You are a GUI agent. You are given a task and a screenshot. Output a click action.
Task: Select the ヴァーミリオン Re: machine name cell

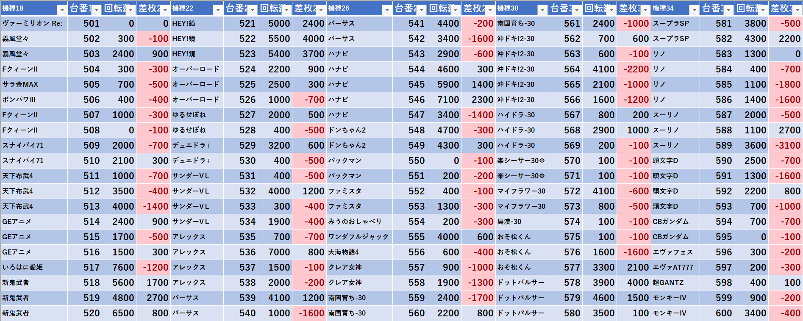point(34,24)
